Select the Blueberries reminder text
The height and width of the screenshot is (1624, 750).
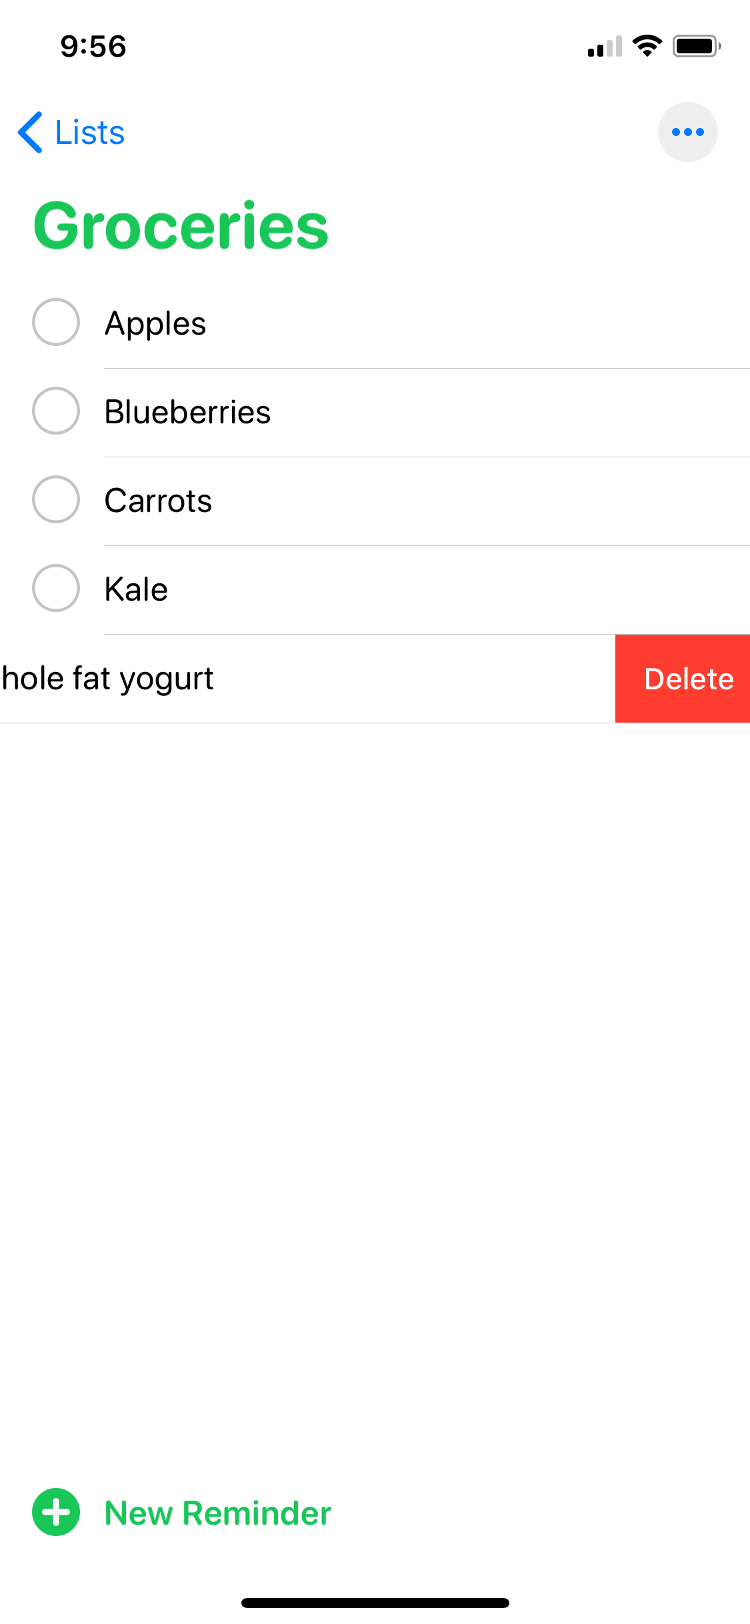[x=187, y=412]
